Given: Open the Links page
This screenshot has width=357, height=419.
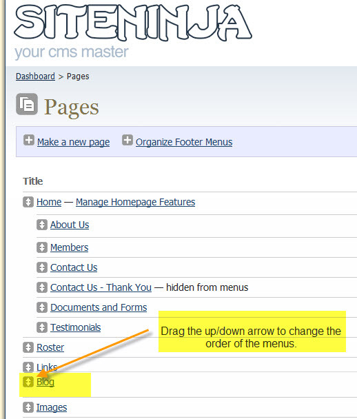Looking at the screenshot, I should point(47,367).
